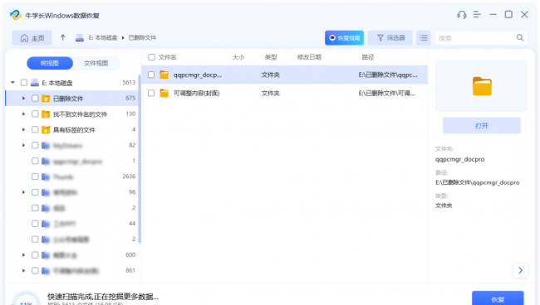Click the 675 count beside 已删除文件

tap(130, 98)
